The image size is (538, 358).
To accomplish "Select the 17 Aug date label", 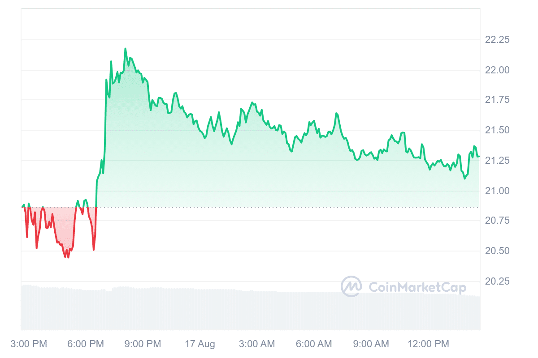I will [200, 344].
